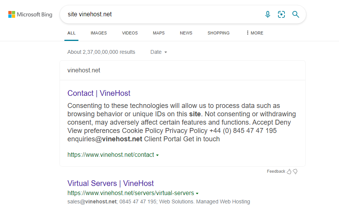This screenshot has height=214, width=339.
Task: Open the three-dot MORE menu
Action: pyautogui.click(x=255, y=33)
